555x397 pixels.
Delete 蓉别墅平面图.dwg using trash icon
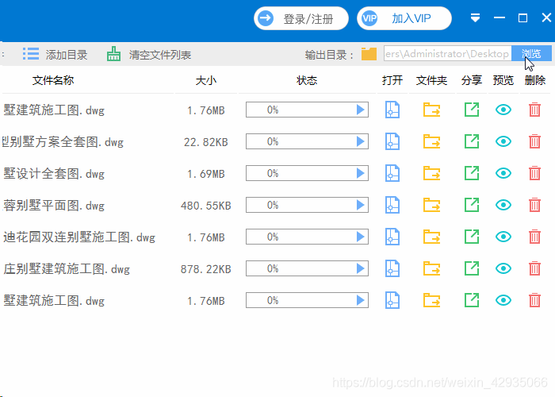(535, 205)
